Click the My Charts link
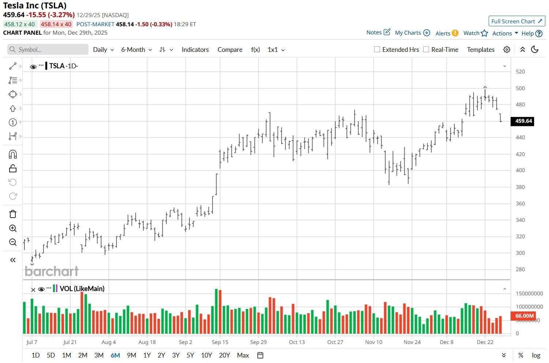 [408, 33]
